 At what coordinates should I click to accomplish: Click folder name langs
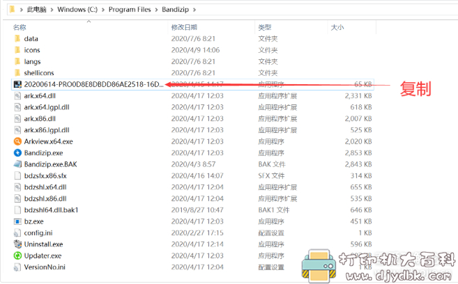33,61
